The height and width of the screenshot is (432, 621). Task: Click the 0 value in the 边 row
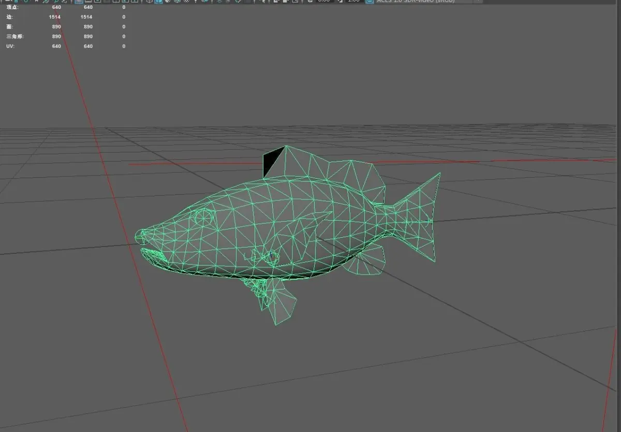point(124,17)
